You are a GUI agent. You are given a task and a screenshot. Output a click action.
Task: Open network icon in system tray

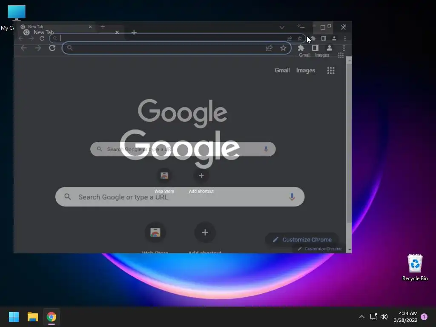point(373,317)
